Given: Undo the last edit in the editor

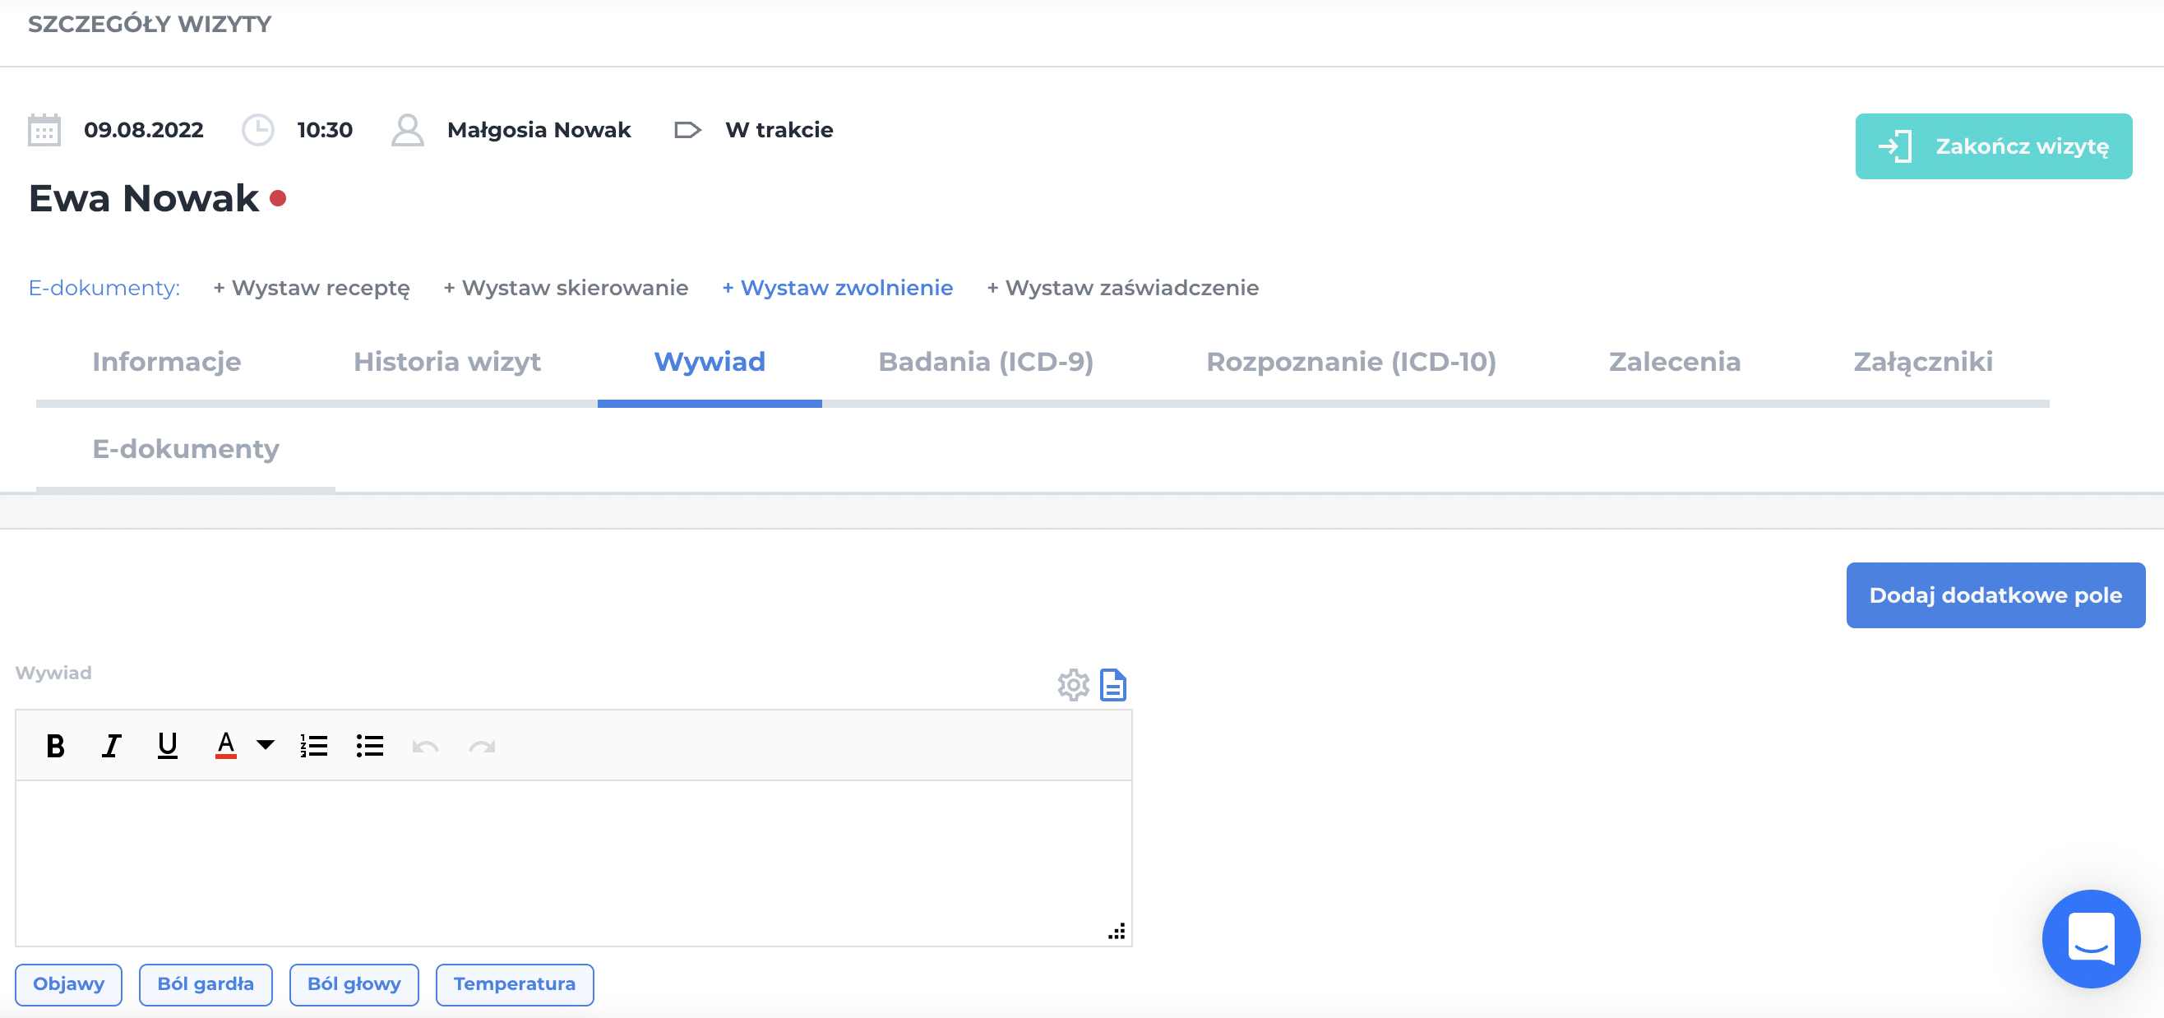Looking at the screenshot, I should coord(425,746).
